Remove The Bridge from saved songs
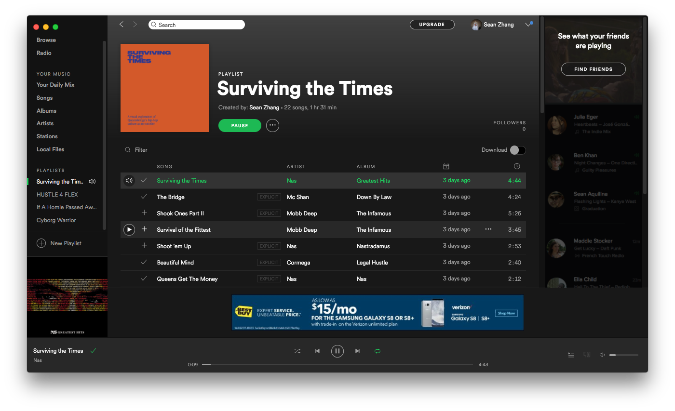This screenshot has width=675, height=411. (x=144, y=197)
